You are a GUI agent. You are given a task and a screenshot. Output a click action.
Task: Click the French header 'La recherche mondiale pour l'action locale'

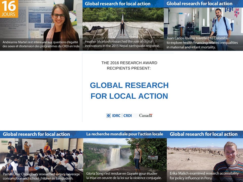tap(125, 134)
